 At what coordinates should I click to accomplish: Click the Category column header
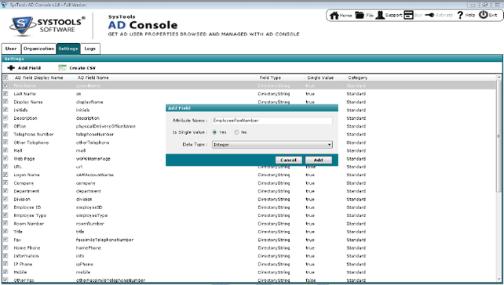[357, 78]
